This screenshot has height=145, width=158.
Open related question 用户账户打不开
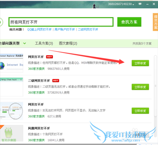[64, 30]
